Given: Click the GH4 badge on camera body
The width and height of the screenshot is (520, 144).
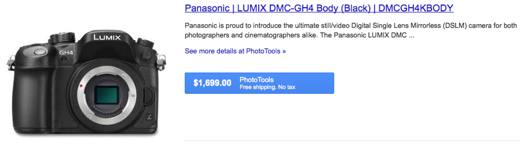Looking at the screenshot, I should coord(66,53).
